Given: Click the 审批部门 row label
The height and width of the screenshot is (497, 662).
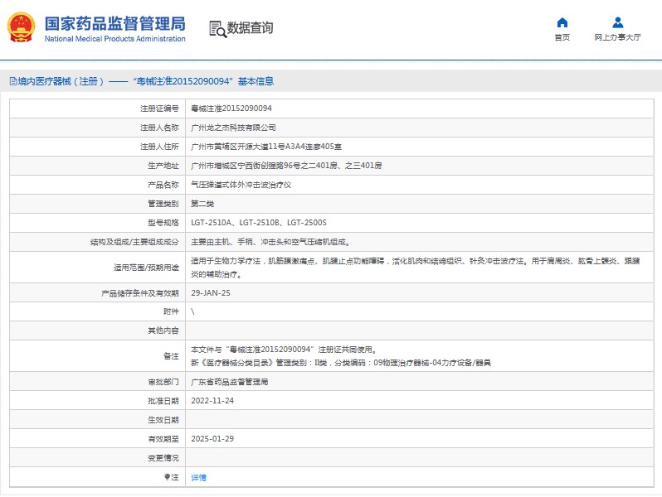Looking at the screenshot, I should coord(163,382).
